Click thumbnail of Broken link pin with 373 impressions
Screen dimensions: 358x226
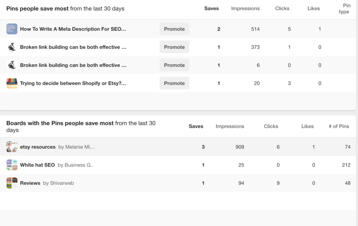point(12,47)
